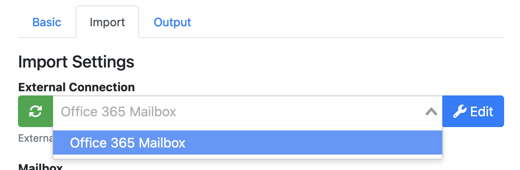Select the Import tab
This screenshot has height=170, width=520.
point(107,22)
